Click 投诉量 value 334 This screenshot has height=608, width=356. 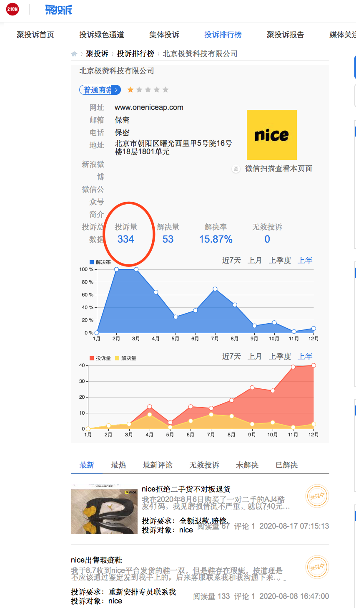tap(125, 239)
